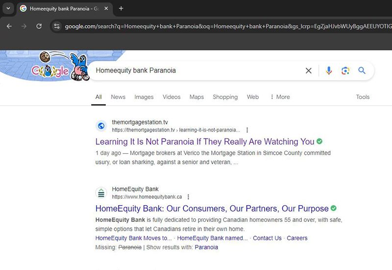Click the forward navigation arrow

point(24,26)
